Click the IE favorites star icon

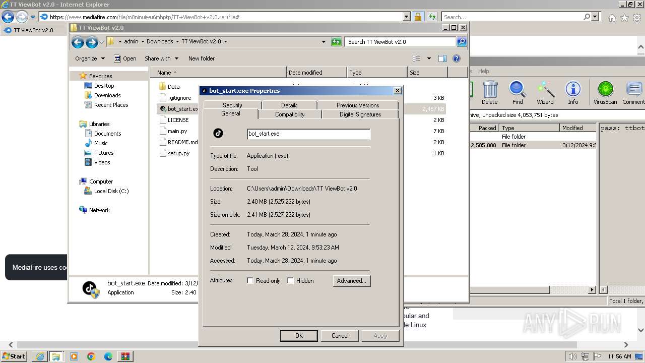(x=624, y=18)
